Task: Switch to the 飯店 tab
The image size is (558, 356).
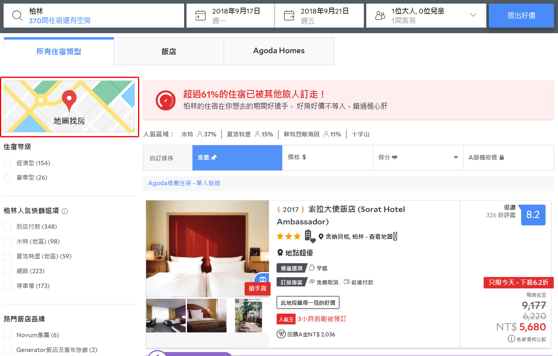Action: point(169,51)
